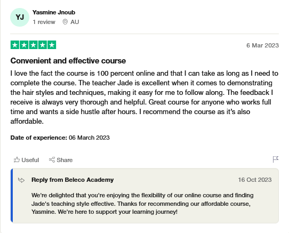Screen dimensions: 289x233
Task: Click the first green rating star
Action: point(15,45)
